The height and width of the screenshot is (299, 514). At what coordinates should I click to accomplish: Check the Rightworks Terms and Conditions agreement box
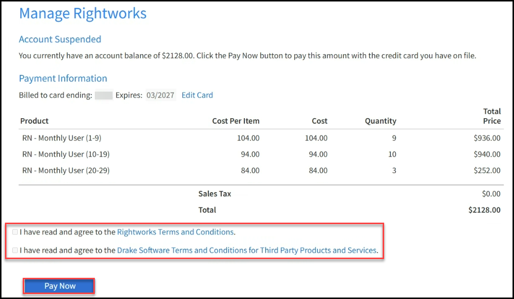click(15, 232)
